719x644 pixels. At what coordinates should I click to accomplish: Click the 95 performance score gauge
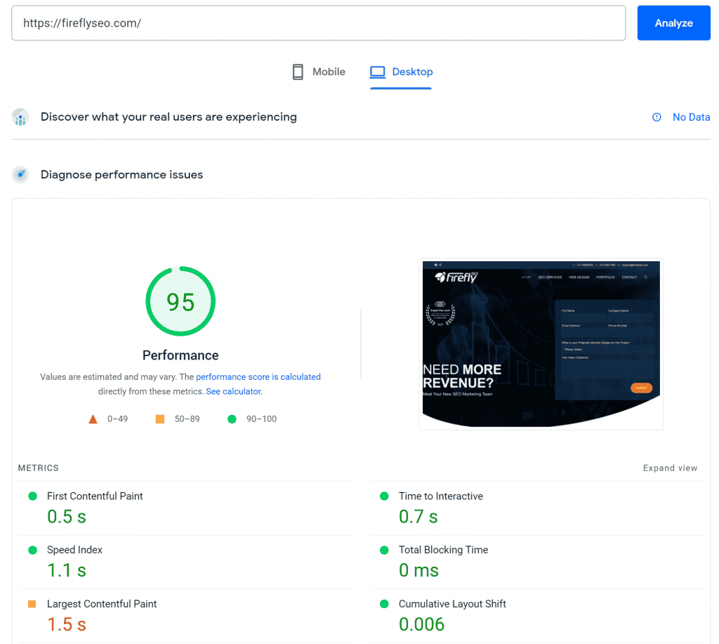pyautogui.click(x=180, y=301)
